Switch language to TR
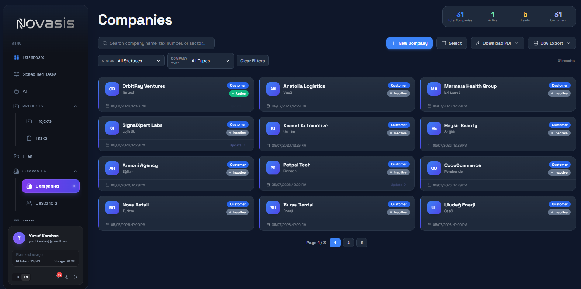This screenshot has height=289, width=581. (17, 277)
